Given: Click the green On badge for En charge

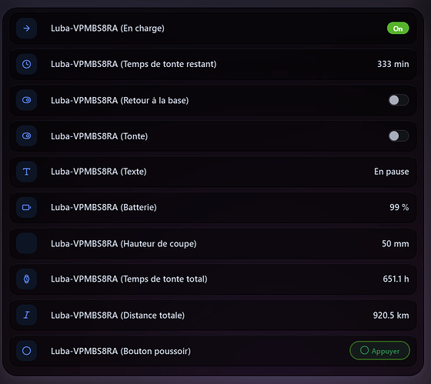Looking at the screenshot, I should point(398,28).
